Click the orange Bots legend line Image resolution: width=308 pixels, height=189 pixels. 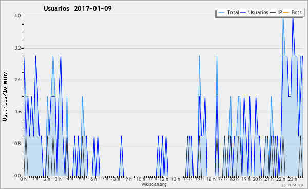tap(286, 13)
